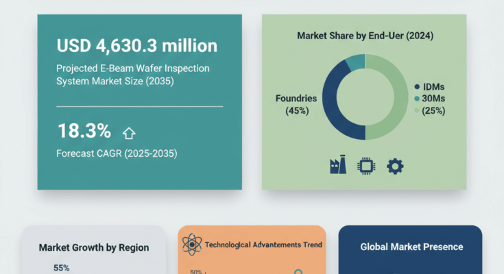The width and height of the screenshot is (504, 274).
Task: Click the Market Share by End-Uer title
Action: 365,35
